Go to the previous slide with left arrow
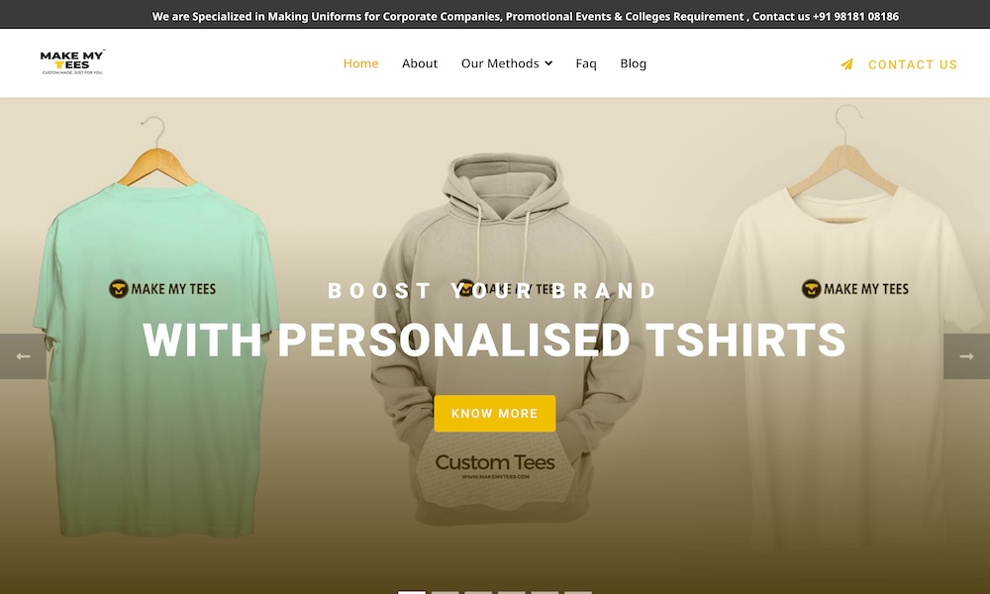This screenshot has height=594, width=990. pyautogui.click(x=23, y=356)
